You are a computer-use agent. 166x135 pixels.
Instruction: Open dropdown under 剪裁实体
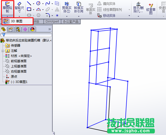(67, 16)
